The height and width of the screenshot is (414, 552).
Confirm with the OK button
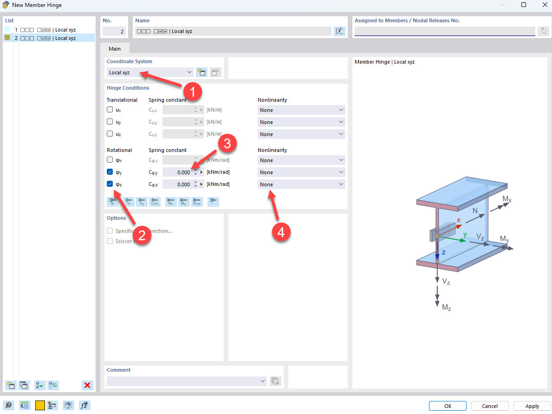click(x=448, y=406)
